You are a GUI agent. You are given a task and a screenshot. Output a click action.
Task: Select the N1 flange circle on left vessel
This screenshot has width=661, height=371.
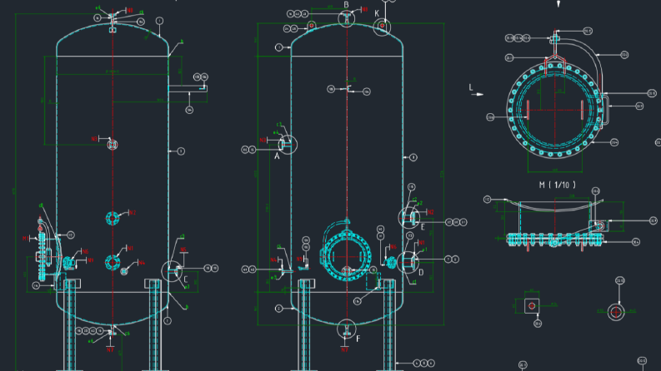[113, 263]
